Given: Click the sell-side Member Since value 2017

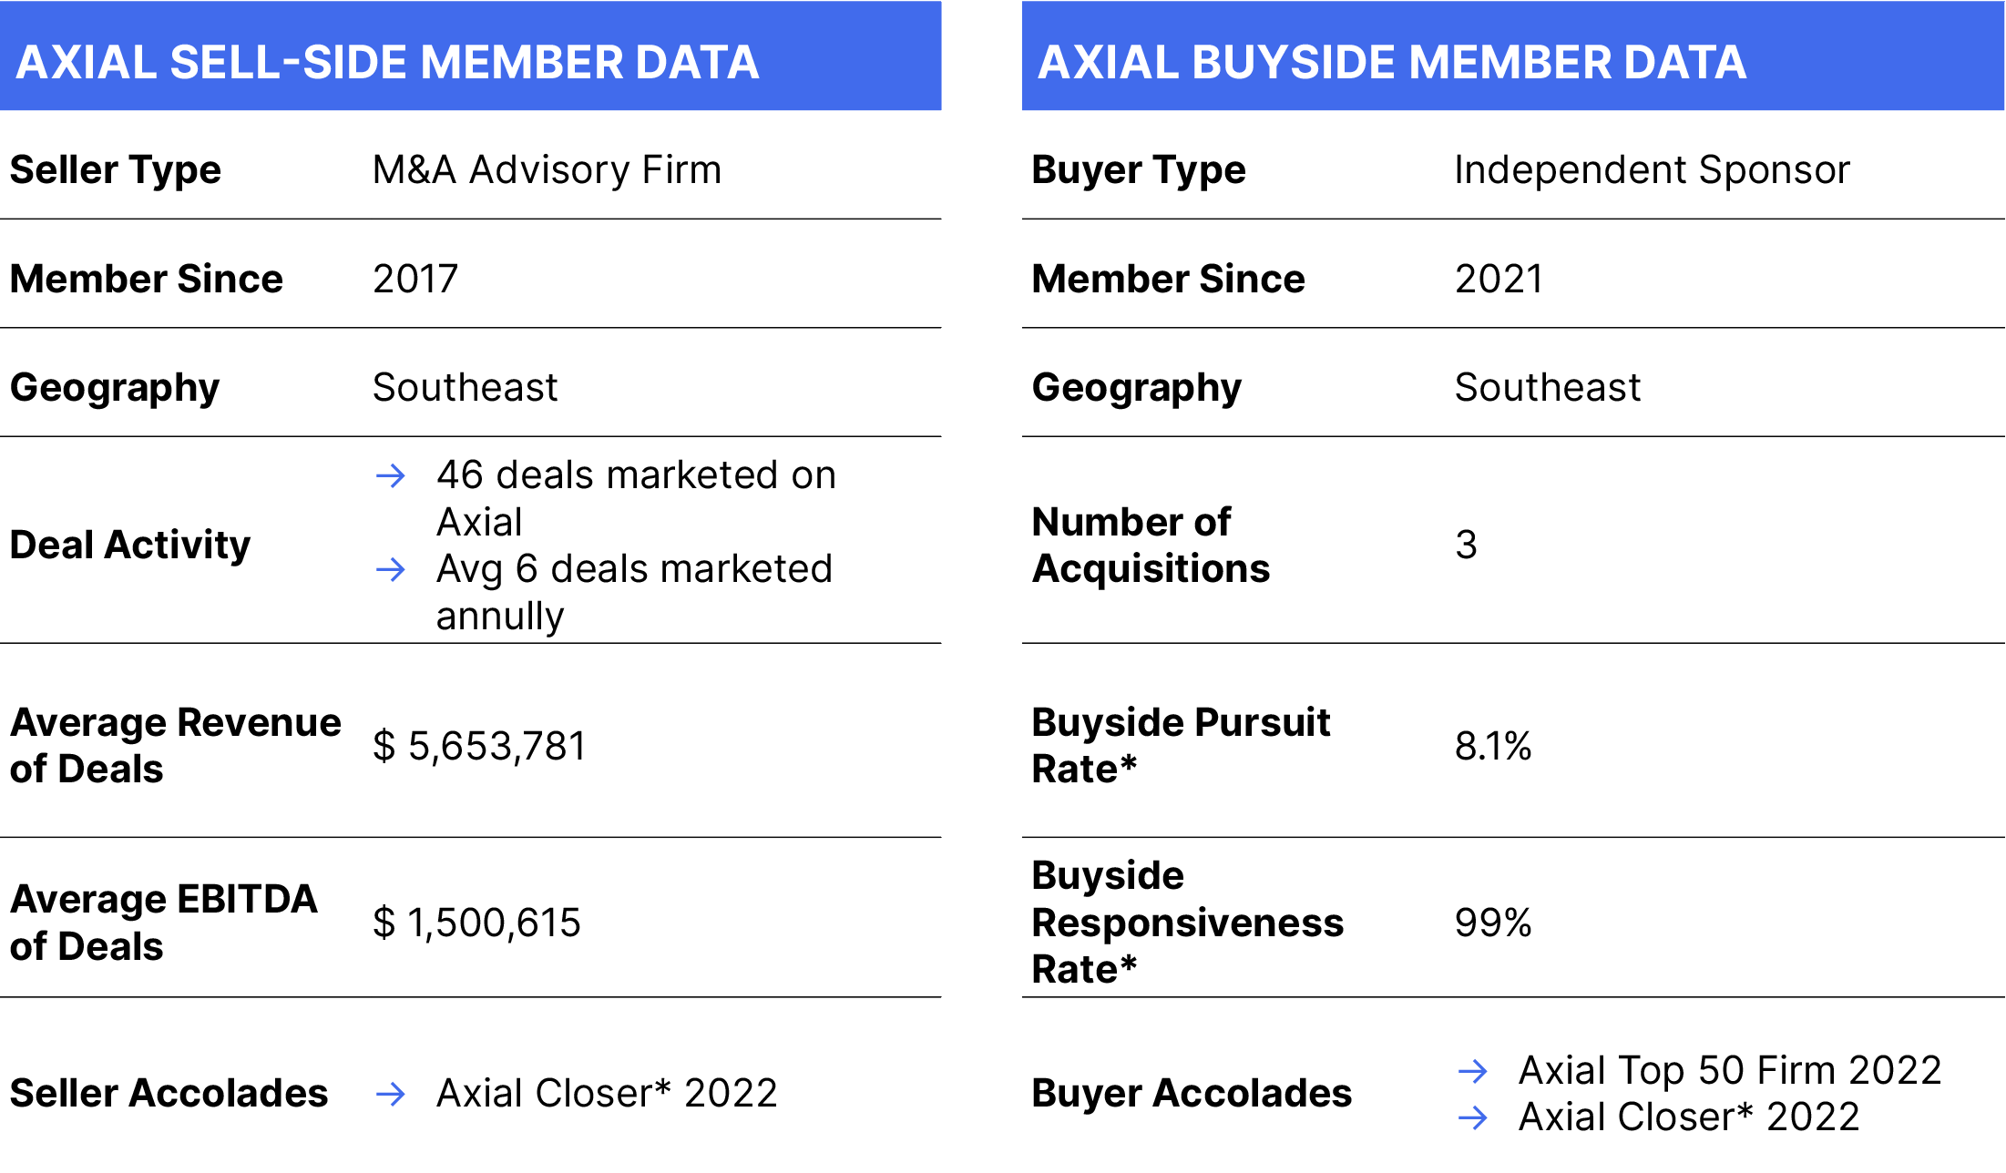Looking at the screenshot, I should click(x=415, y=279).
